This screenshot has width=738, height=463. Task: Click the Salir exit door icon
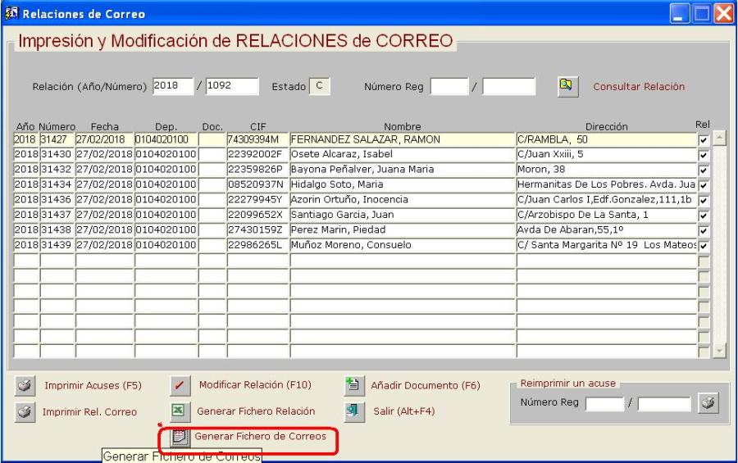(x=353, y=411)
